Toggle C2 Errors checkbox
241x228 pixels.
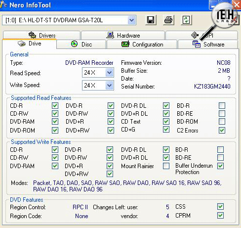tap(222, 130)
